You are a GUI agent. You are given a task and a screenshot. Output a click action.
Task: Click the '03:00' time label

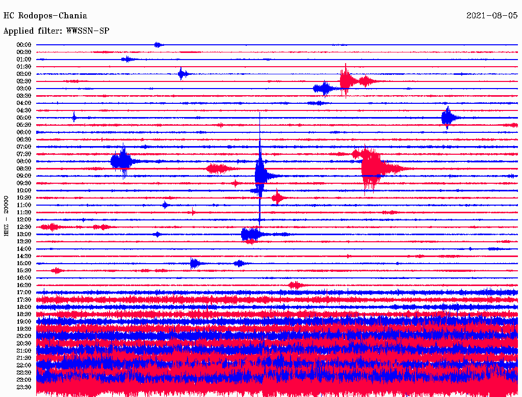24,89
